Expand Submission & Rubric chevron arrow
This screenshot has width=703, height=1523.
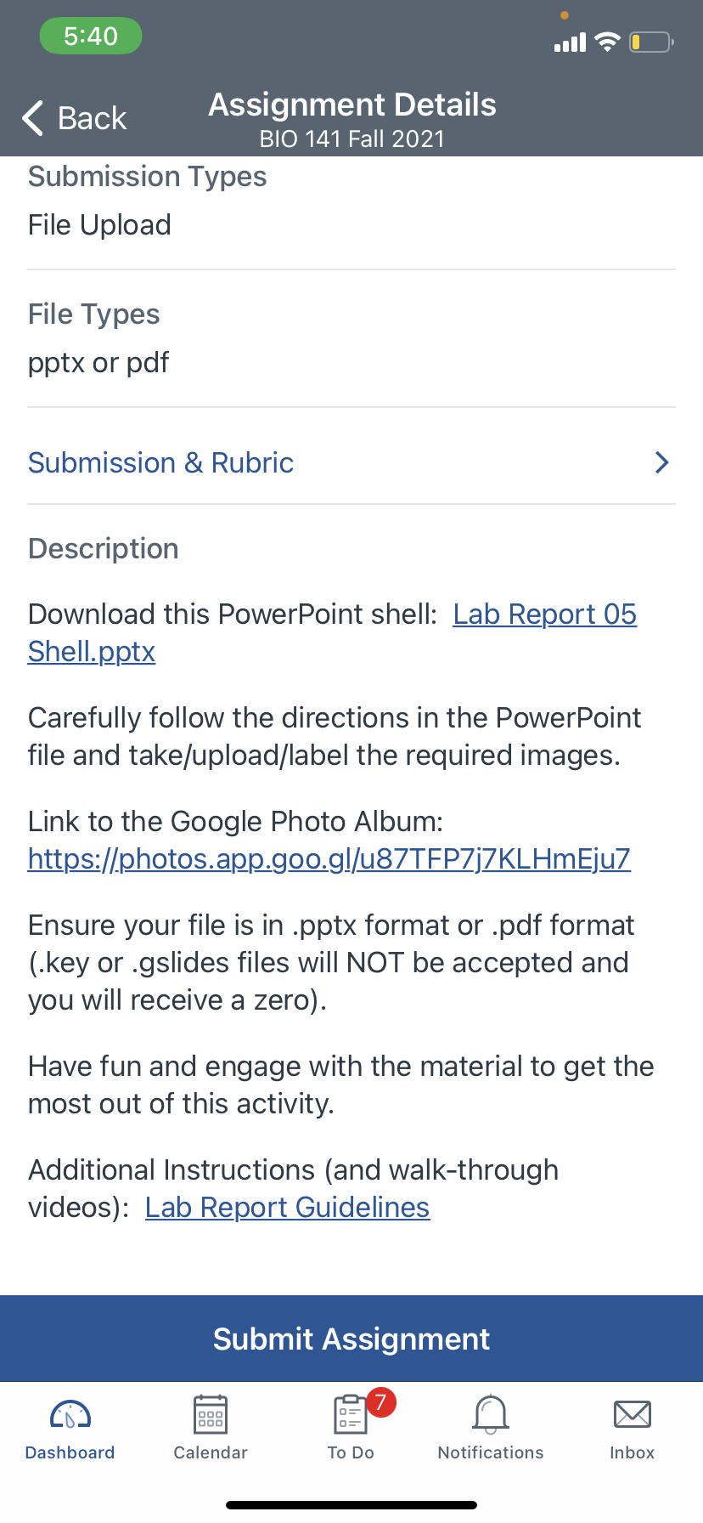click(662, 462)
